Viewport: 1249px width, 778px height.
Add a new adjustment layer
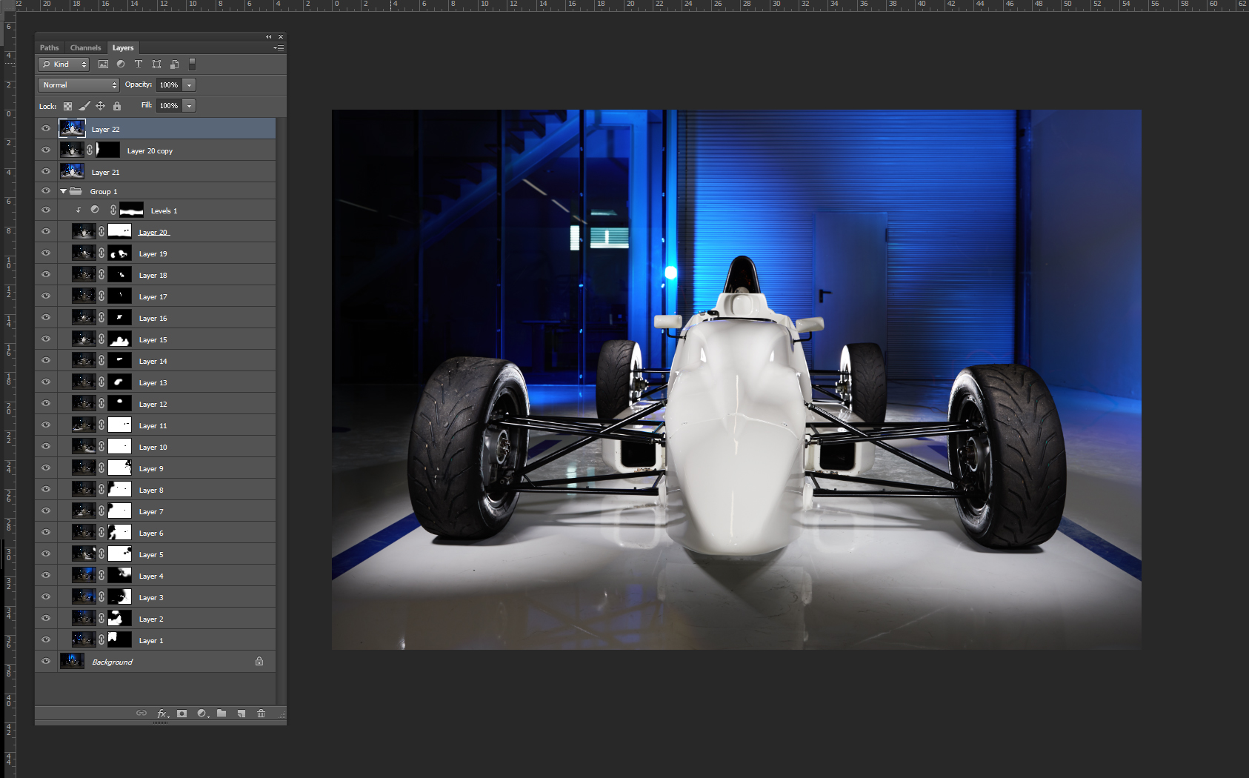click(x=201, y=713)
